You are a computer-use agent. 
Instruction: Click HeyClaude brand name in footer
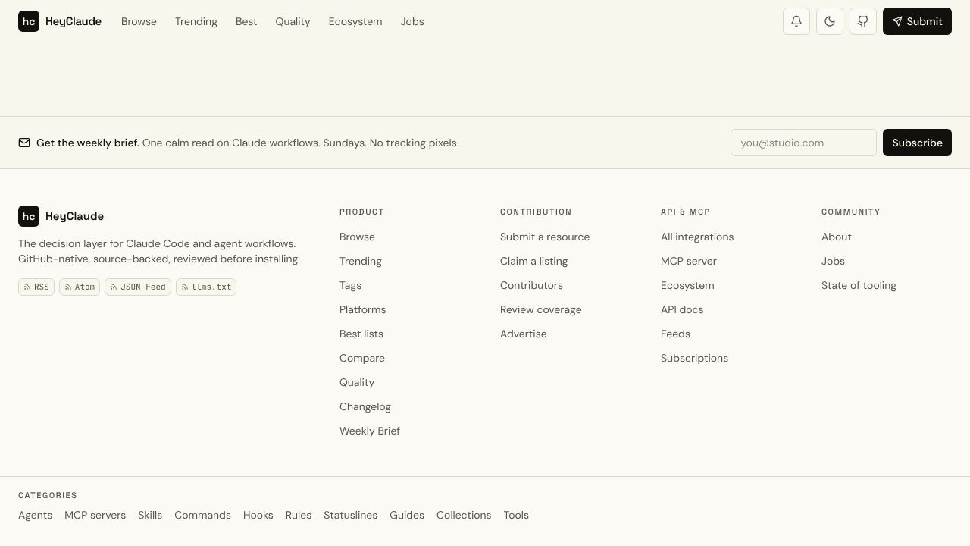pos(74,216)
